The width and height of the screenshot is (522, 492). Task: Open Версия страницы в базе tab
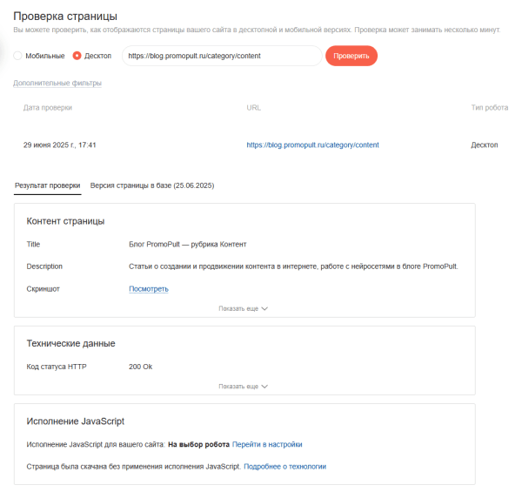152,185
